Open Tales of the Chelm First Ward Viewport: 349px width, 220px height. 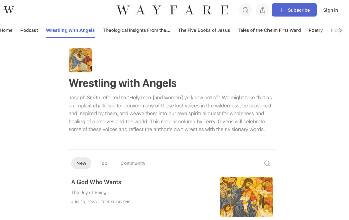[x=269, y=30]
